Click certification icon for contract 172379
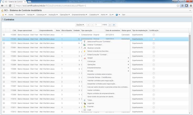 tap(154, 43)
